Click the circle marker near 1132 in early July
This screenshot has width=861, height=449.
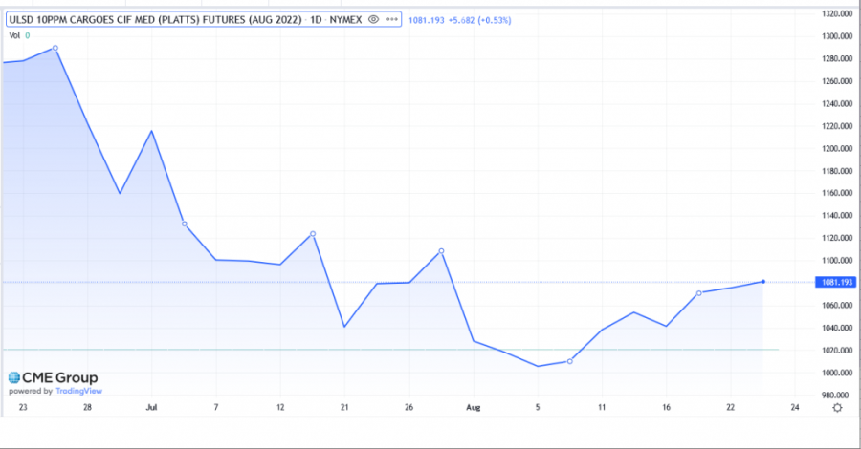pos(184,224)
